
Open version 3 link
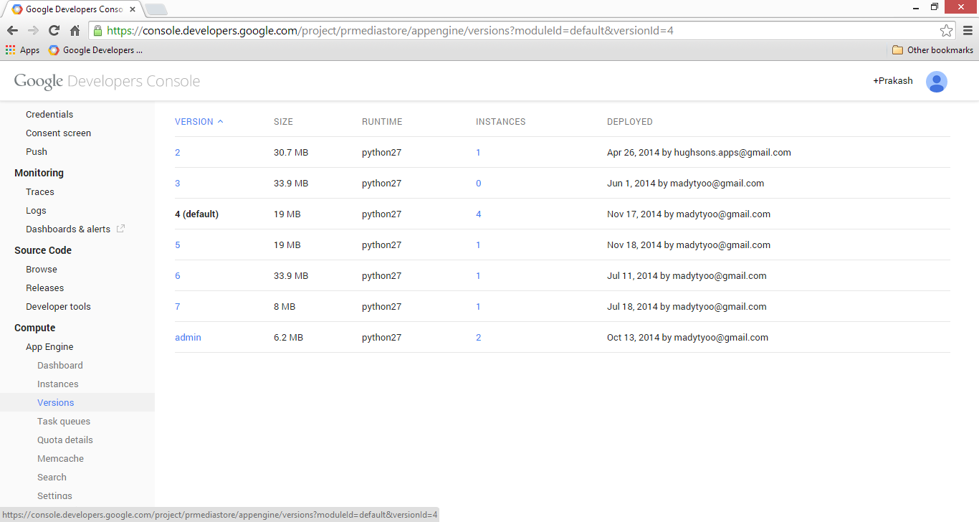[x=178, y=184]
